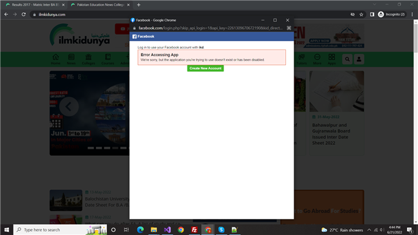Open Courses in site navigation
The width and height of the screenshot is (418, 235).
pos(108,59)
